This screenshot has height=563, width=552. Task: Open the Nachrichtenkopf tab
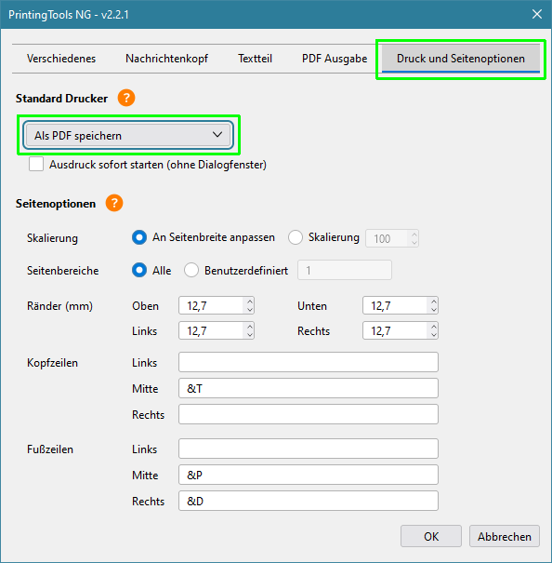tap(166, 59)
